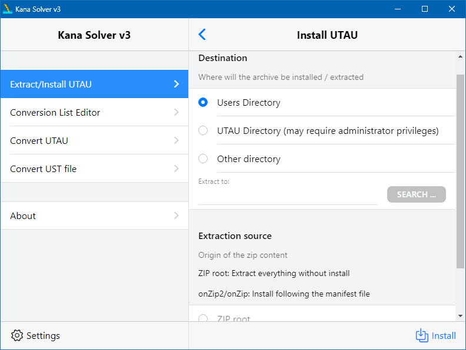Click the vertical scrollbar thumb
The height and width of the screenshot is (350, 466).
tap(460, 171)
